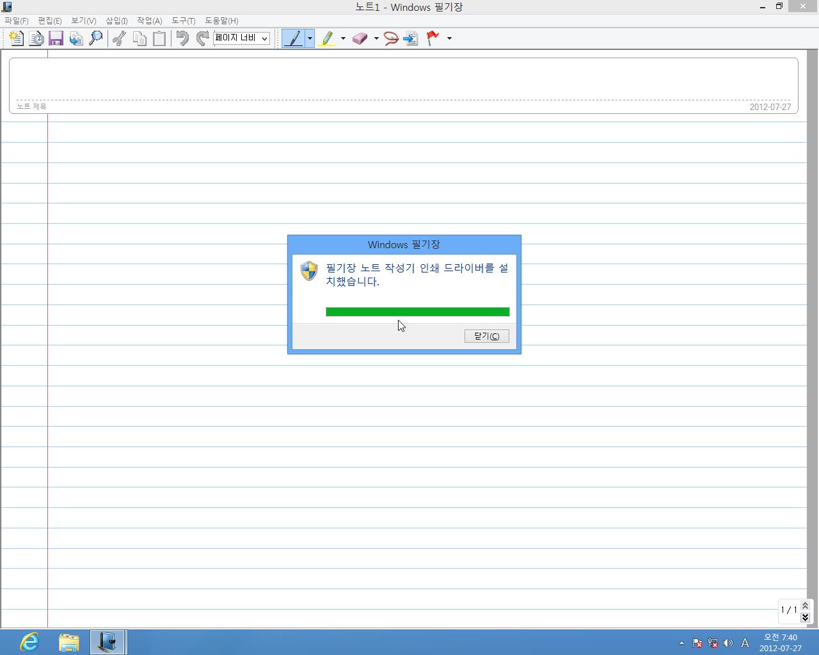Viewport: 819px width, 655px height.
Task: Open the Action Center flag tray icon
Action: click(x=697, y=643)
